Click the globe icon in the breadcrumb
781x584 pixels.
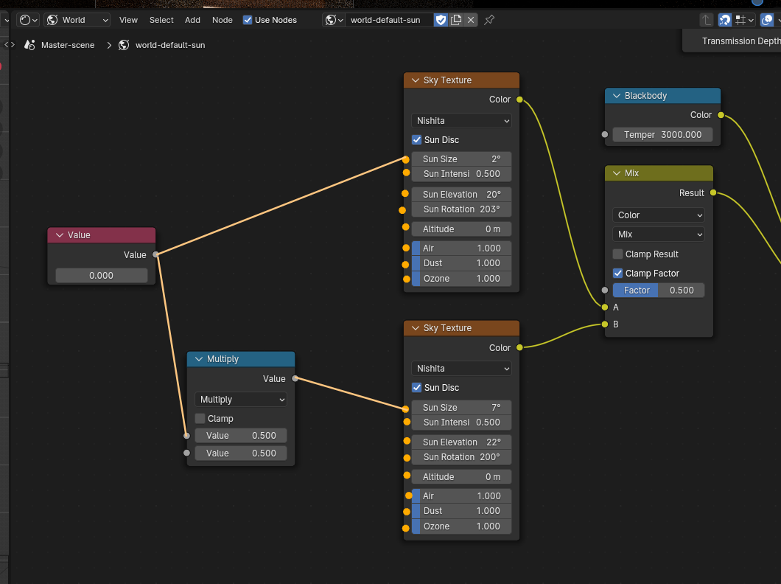coord(124,45)
